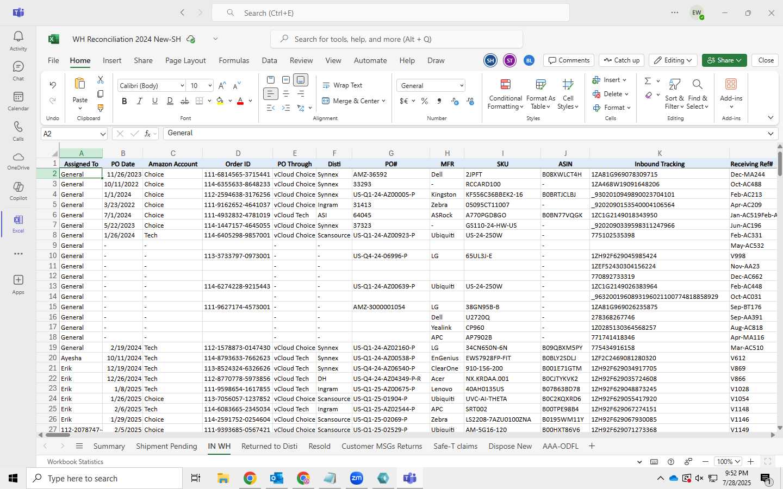Click the Catch up button
This screenshot has height=489, width=783.
[x=622, y=60]
